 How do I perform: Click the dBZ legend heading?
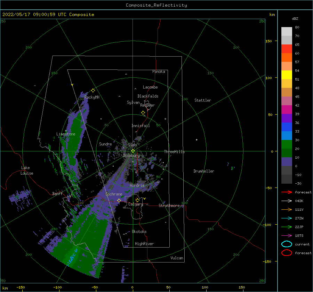(295, 18)
